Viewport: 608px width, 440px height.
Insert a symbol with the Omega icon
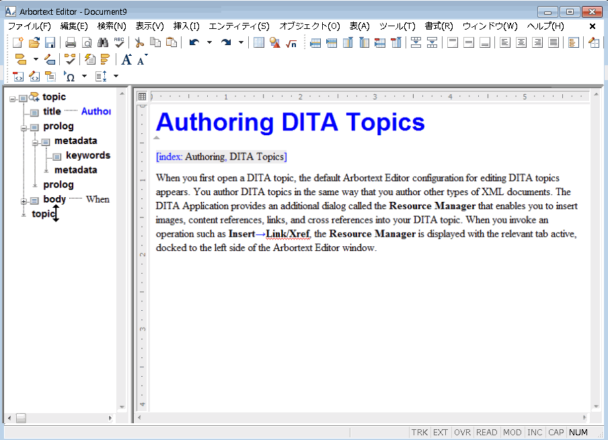point(69,77)
